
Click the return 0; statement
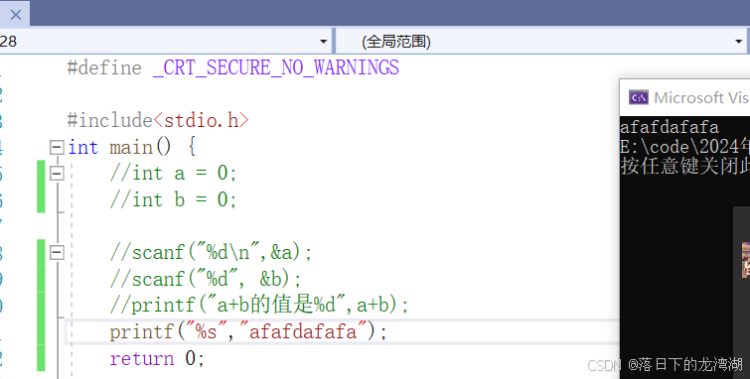(x=157, y=358)
